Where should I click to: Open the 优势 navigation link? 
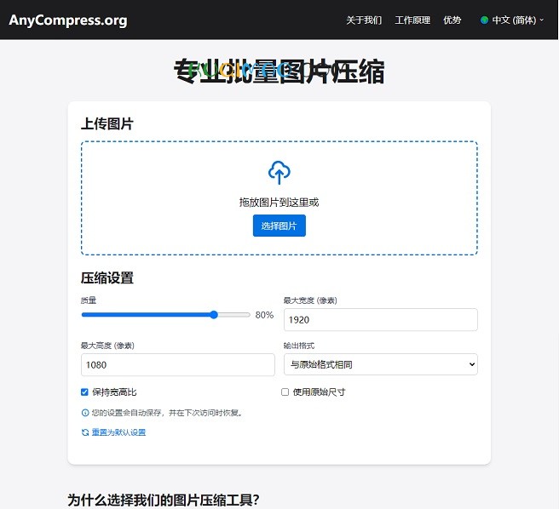click(452, 20)
